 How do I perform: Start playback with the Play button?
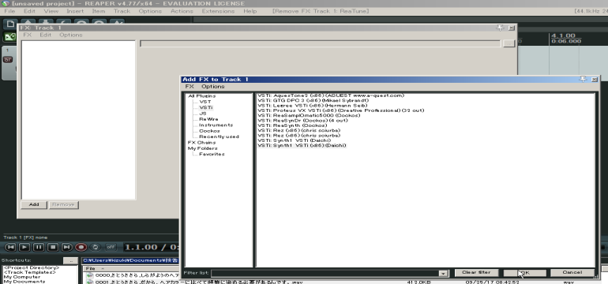24,247
